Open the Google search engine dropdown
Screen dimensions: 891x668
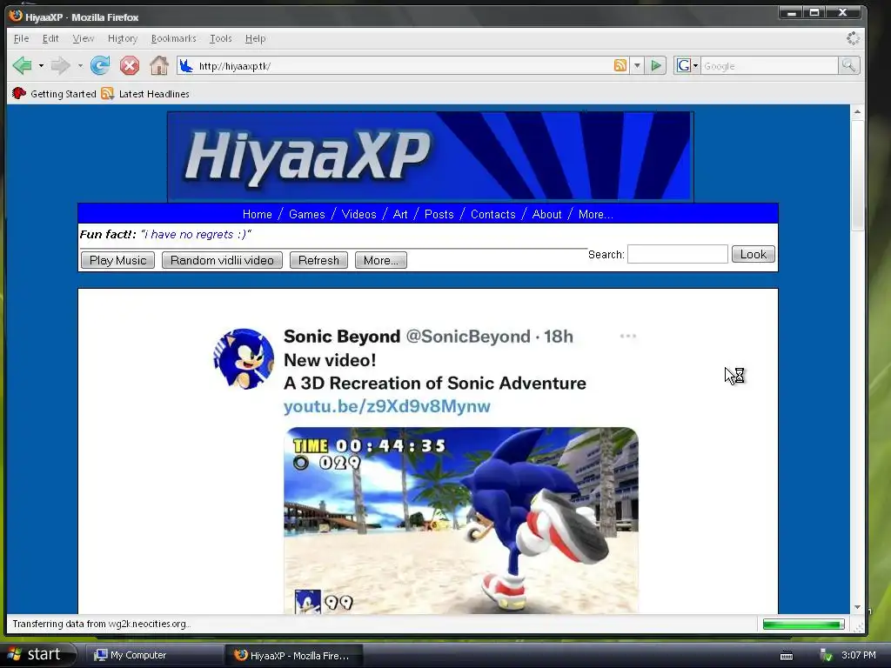click(x=695, y=65)
